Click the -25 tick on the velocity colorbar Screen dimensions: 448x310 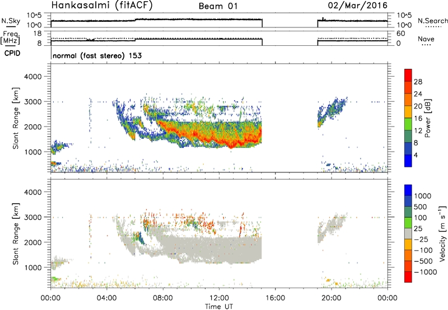tap(421, 239)
